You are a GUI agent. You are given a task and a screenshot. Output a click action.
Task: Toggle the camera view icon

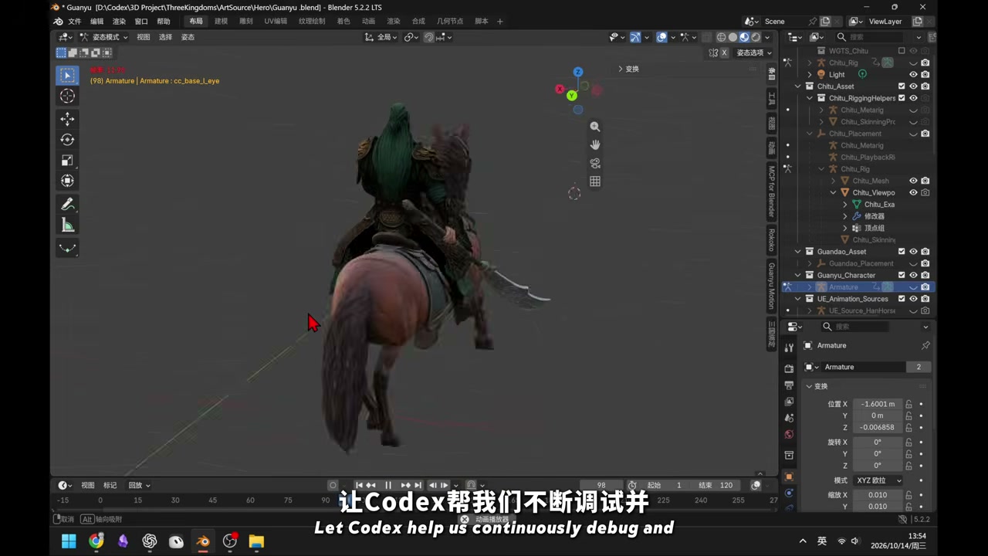point(595,164)
